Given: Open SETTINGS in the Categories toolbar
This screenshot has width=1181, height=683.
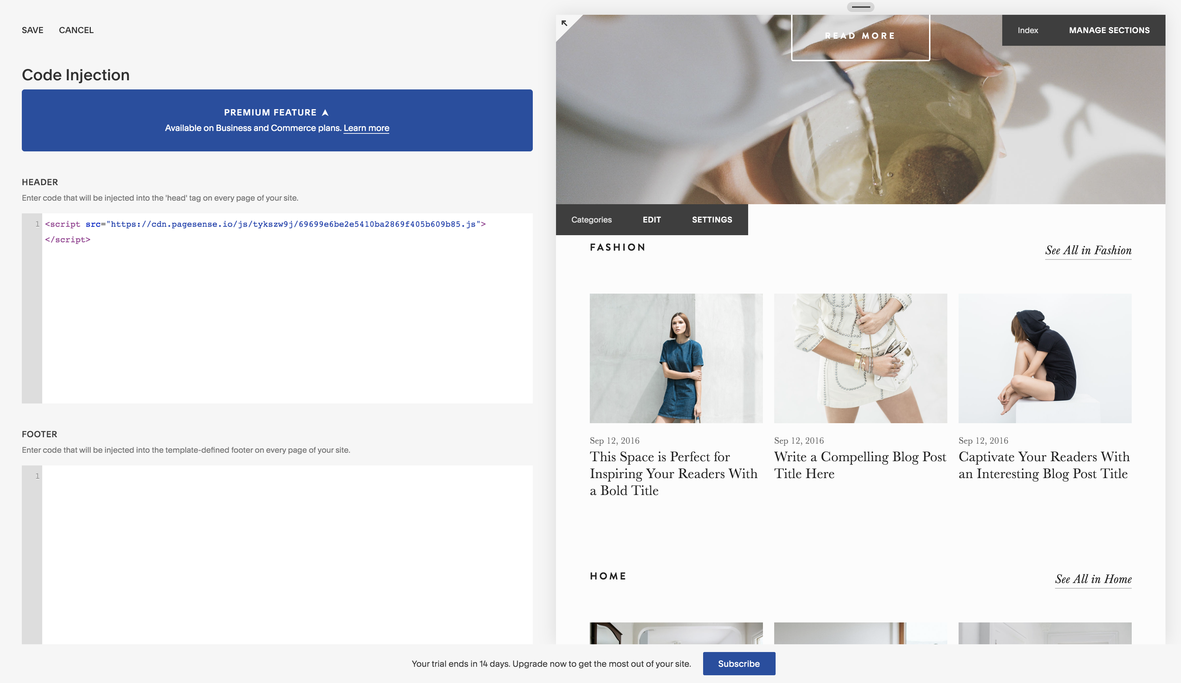Looking at the screenshot, I should click(x=712, y=219).
